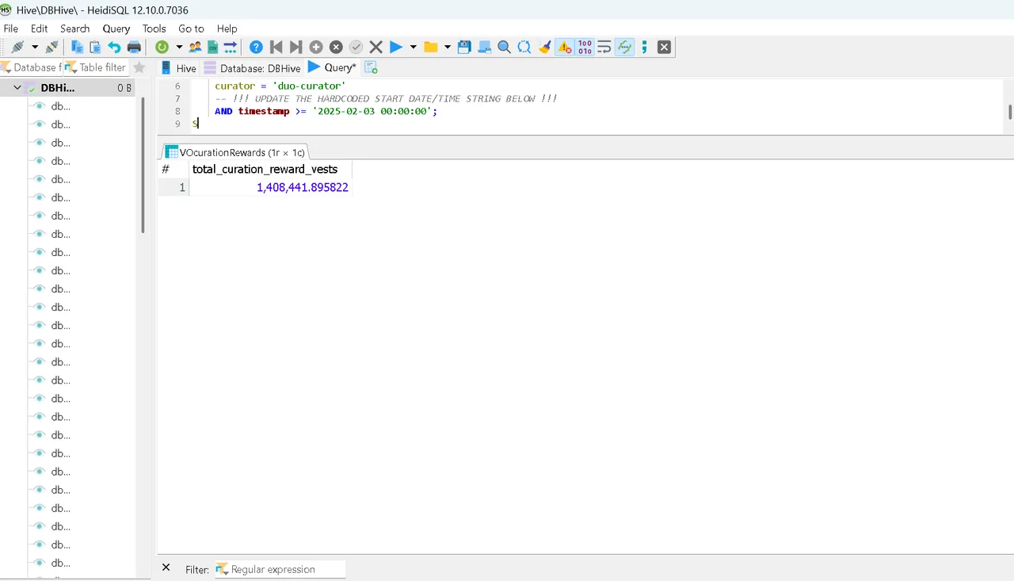Cancel editing with the black X icon
This screenshot has height=581, width=1014.
(x=375, y=47)
